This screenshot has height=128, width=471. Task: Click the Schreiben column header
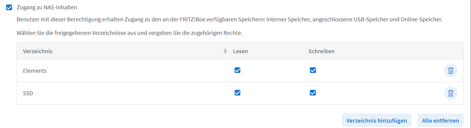click(x=321, y=51)
